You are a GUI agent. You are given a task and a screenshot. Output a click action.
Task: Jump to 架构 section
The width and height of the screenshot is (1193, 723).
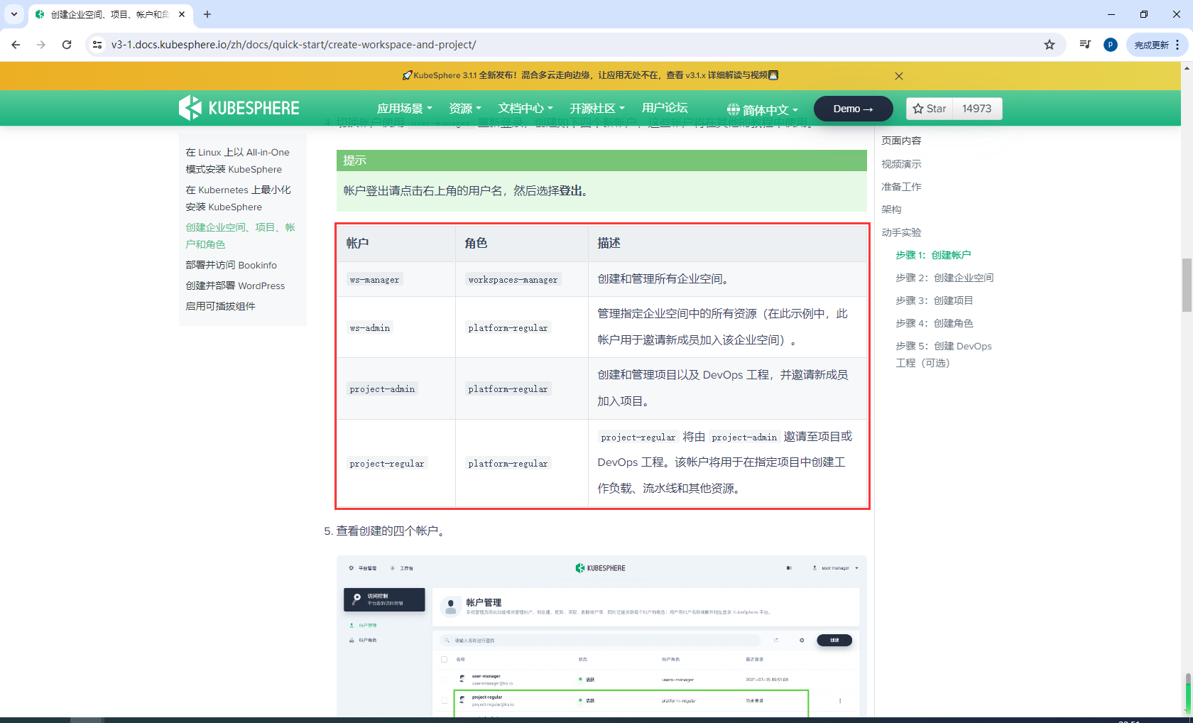pos(891,210)
